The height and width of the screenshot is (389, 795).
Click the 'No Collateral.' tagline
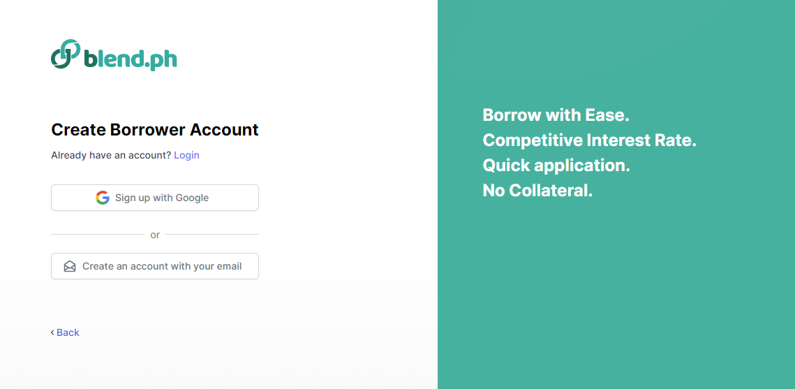[537, 191]
